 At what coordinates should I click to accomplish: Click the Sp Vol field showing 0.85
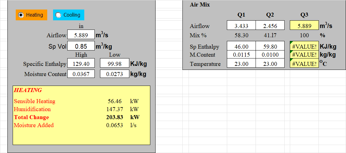81,46
